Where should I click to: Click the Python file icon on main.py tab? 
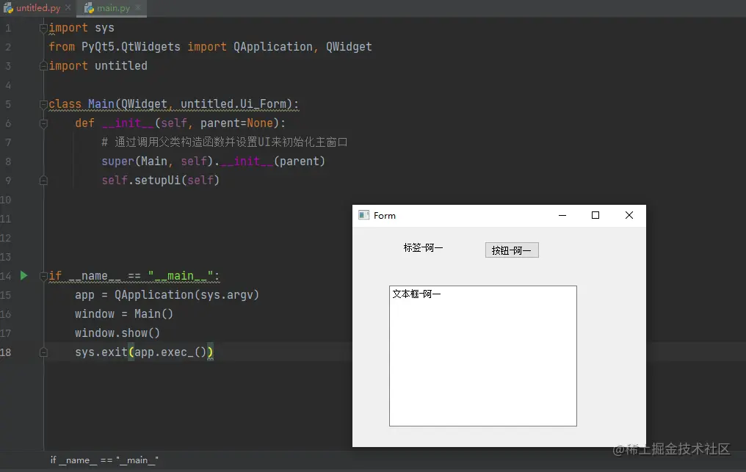coord(89,8)
